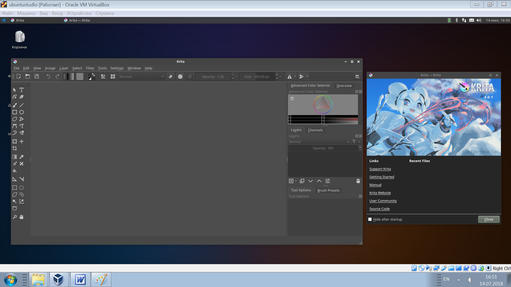Move layer down in Layers panel
Image resolution: width=511 pixels, height=287 pixels.
click(x=311, y=181)
